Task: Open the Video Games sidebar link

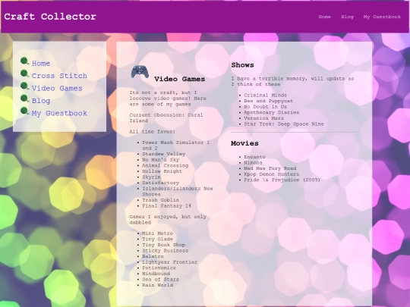Action: 57,89
